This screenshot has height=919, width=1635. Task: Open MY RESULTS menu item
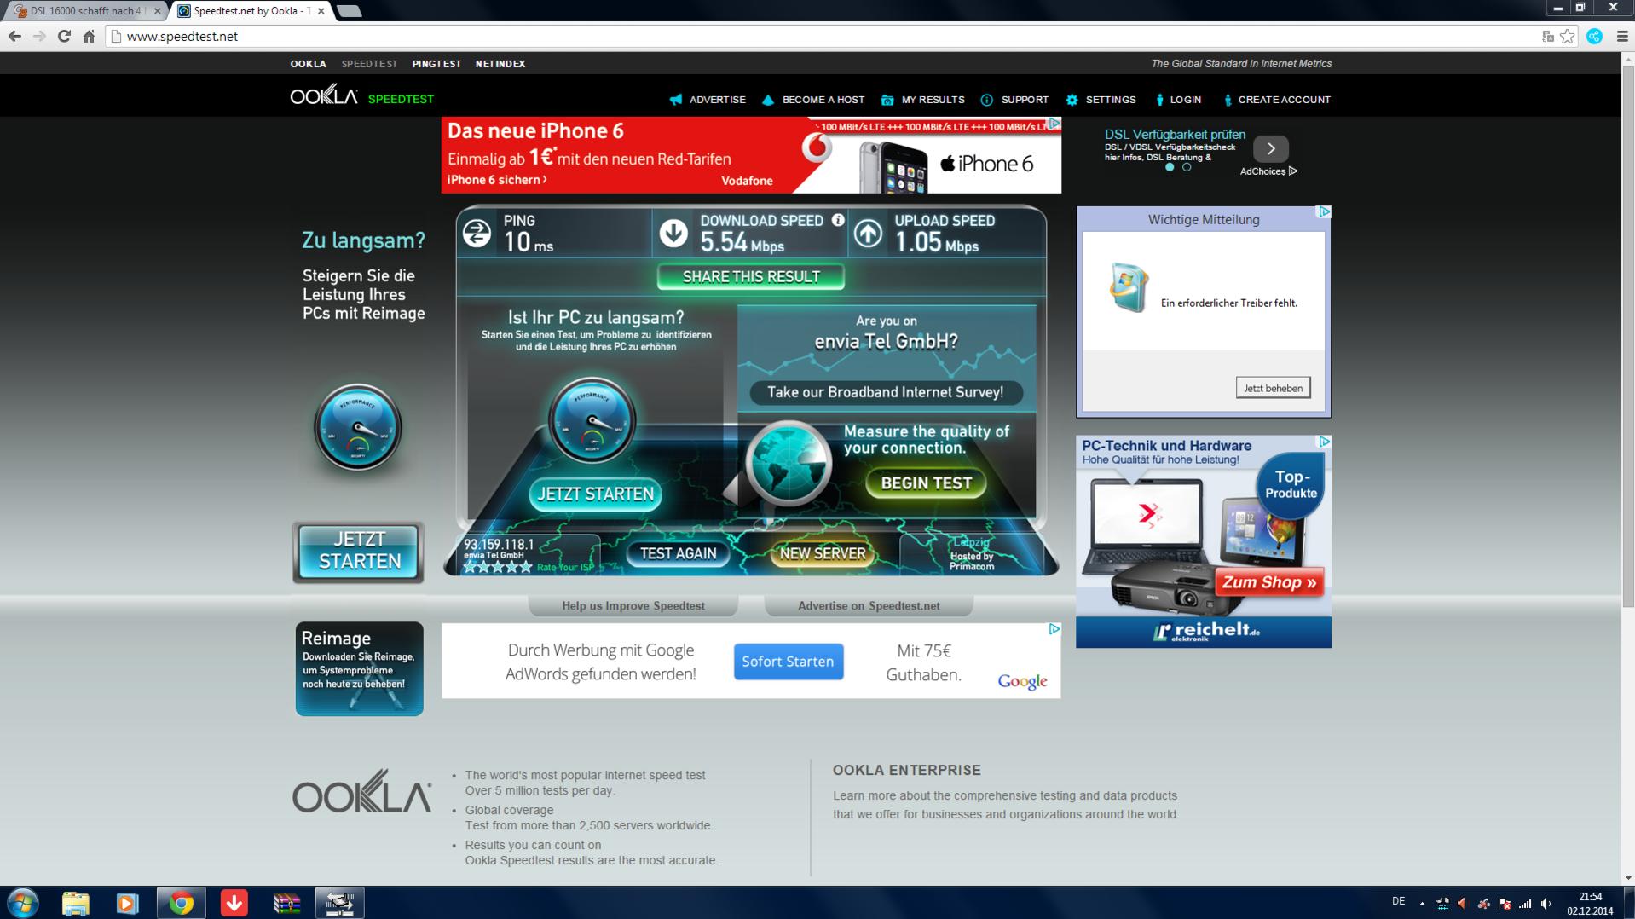923,100
